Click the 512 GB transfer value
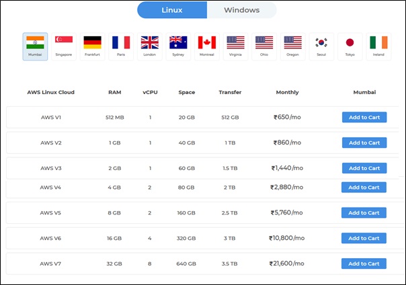 coord(230,117)
